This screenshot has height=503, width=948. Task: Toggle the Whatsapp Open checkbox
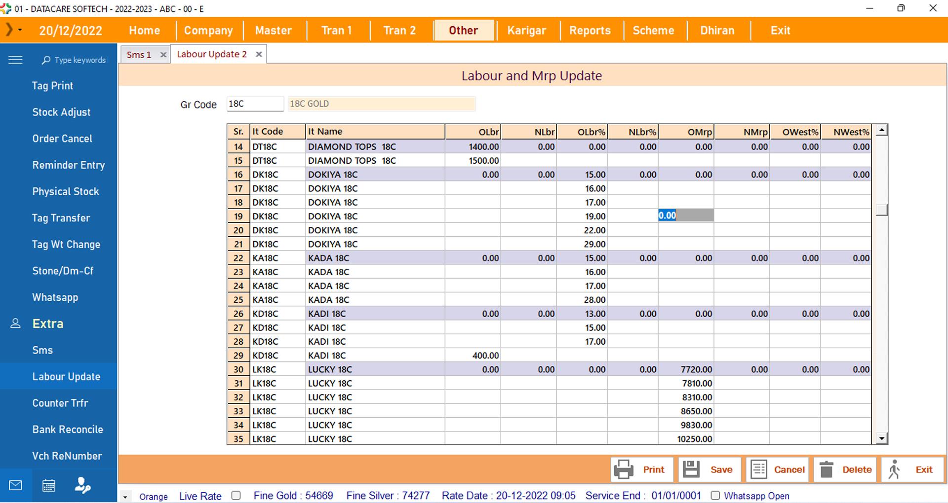(715, 496)
